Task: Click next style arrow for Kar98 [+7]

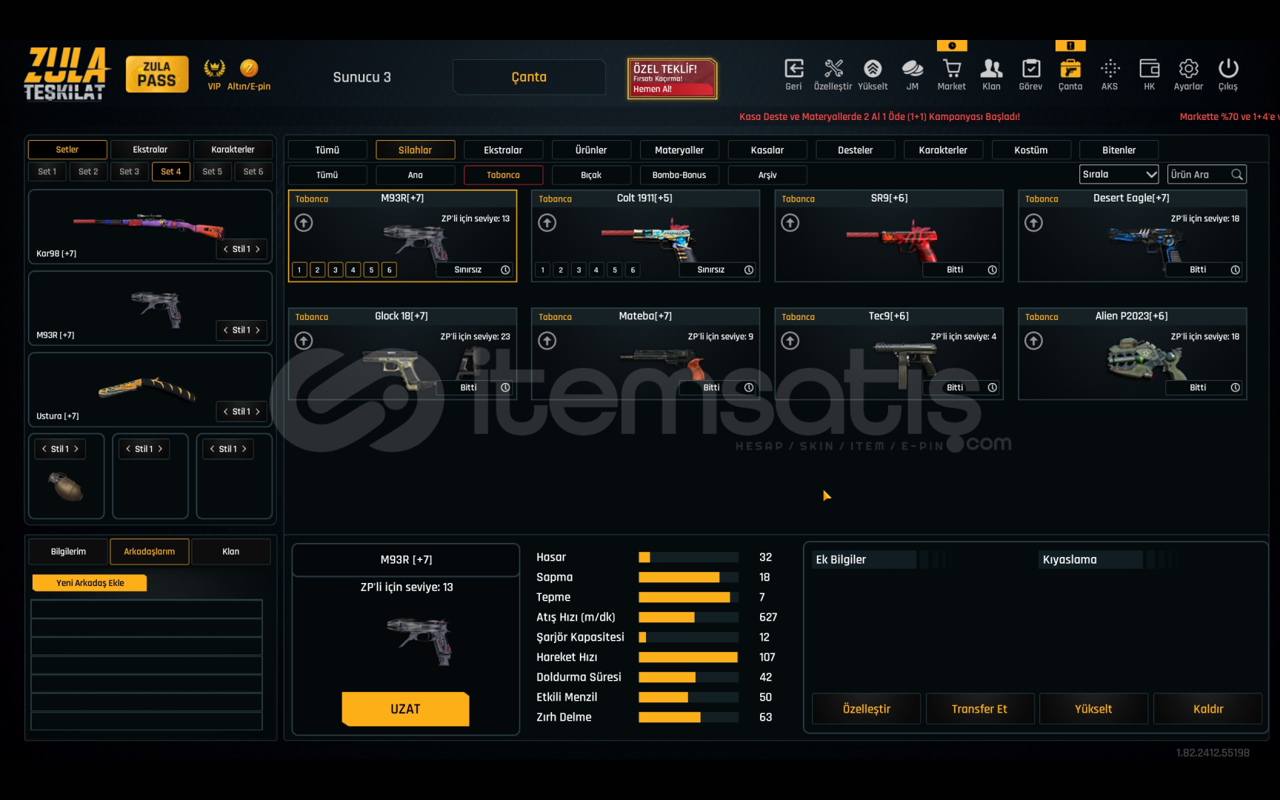Action: click(x=258, y=249)
